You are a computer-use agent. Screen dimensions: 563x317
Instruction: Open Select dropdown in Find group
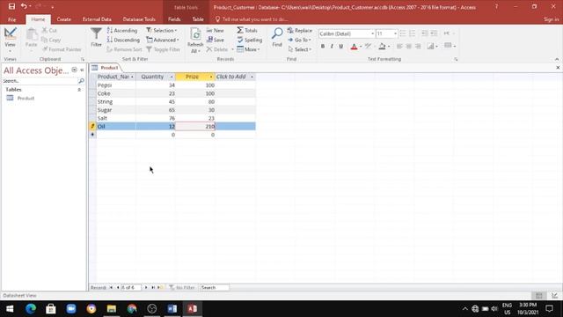pyautogui.click(x=299, y=49)
